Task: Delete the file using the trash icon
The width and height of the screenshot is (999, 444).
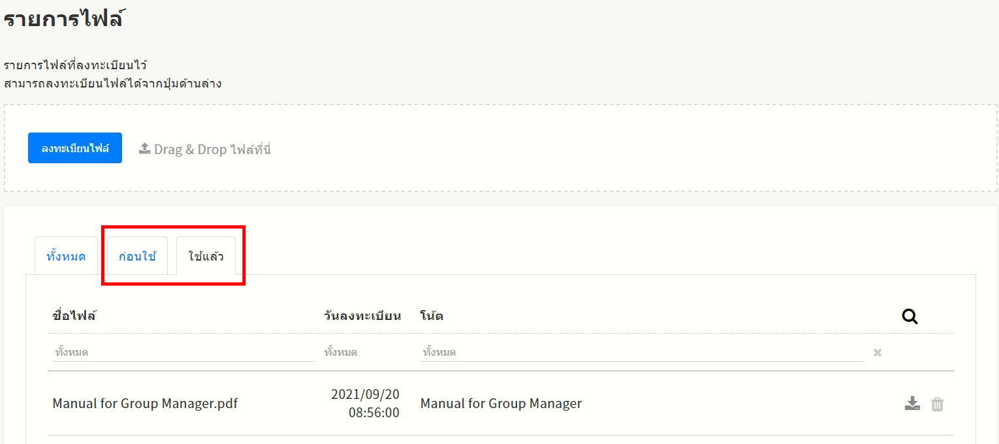Action: [x=937, y=404]
